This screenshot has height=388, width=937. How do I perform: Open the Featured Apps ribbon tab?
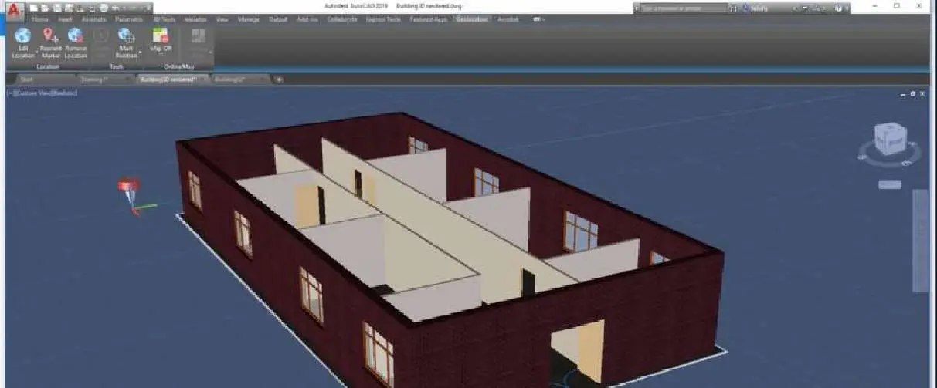point(428,19)
